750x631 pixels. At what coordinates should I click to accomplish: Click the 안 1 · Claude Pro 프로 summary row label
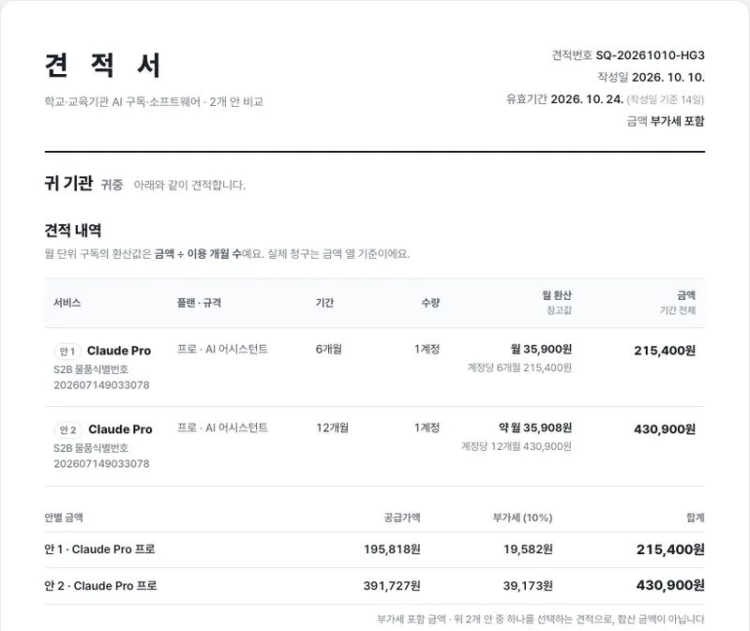99,549
